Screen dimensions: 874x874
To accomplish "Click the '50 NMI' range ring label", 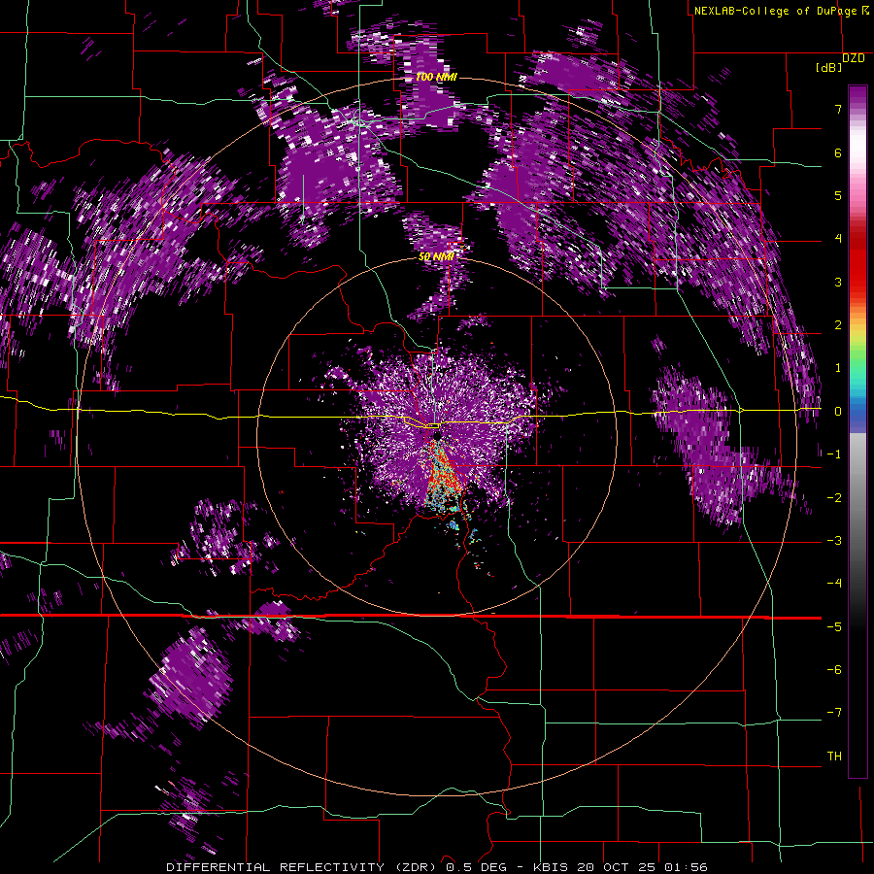I will coord(436,256).
